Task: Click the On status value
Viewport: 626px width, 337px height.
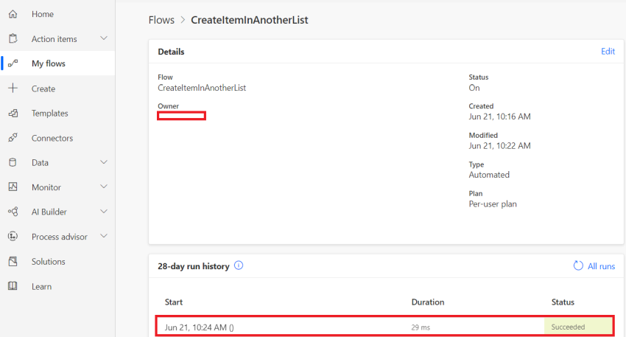Action: click(474, 88)
